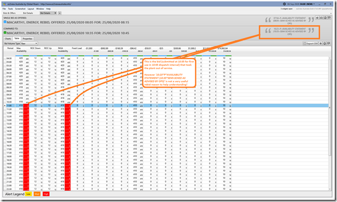
Task: Click the star icon in the bid header
Action: click(317, 18)
